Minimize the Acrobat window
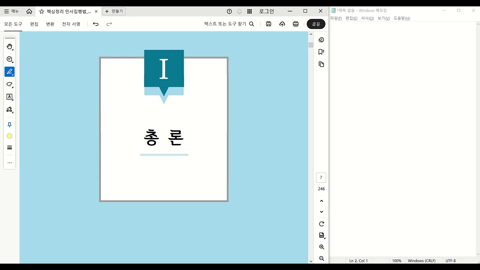This screenshot has height=270, width=480. 290,11
